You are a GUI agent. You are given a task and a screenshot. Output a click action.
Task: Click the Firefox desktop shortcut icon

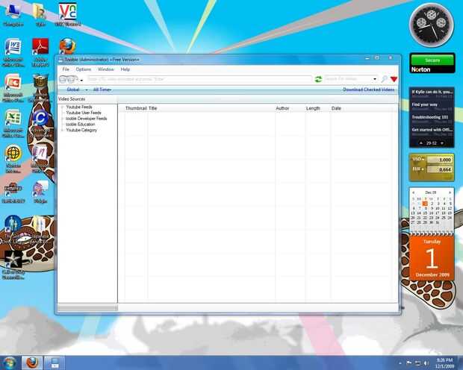click(x=68, y=46)
